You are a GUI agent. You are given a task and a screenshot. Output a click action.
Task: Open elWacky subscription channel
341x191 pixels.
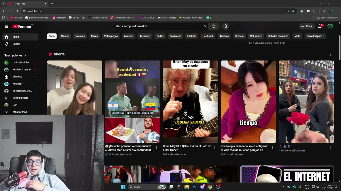(20, 77)
